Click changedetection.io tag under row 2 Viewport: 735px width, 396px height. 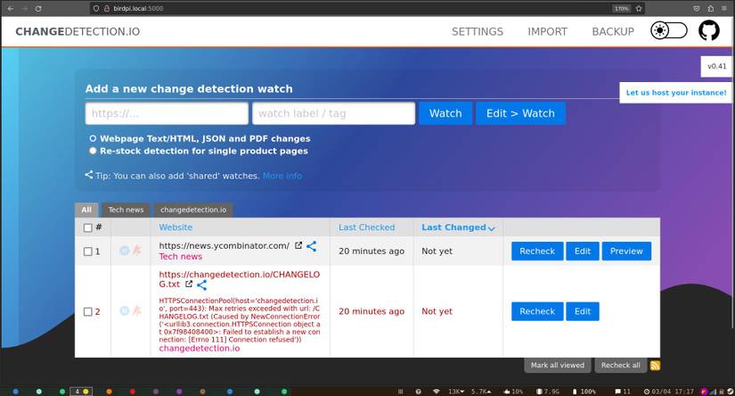[200, 348]
